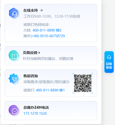Image resolution: width=115 pixels, height=125 pixels.
Task: Select the 售前咨询 heading
Action: pyautogui.click(x=31, y=76)
